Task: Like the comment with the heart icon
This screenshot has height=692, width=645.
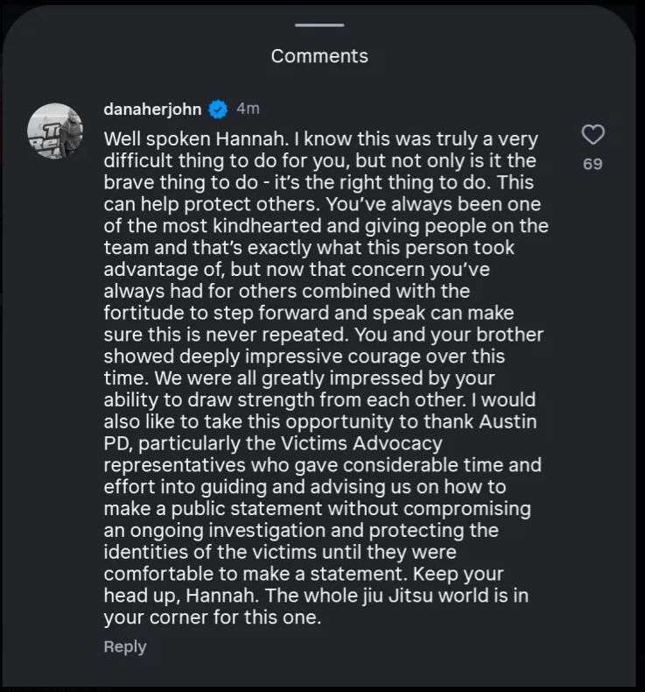Action: click(593, 135)
